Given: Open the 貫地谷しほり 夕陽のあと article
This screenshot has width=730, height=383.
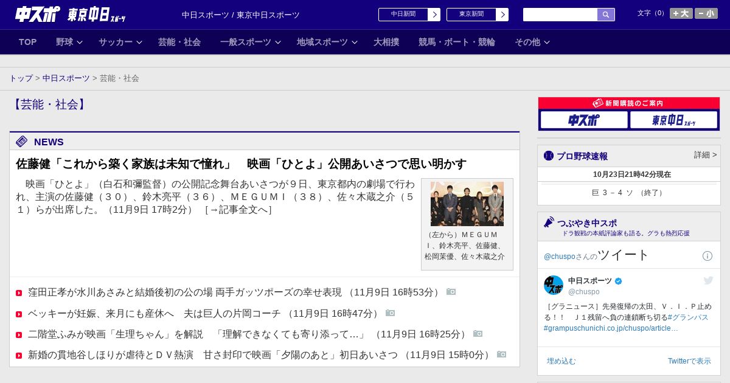Looking at the screenshot, I should (212, 355).
